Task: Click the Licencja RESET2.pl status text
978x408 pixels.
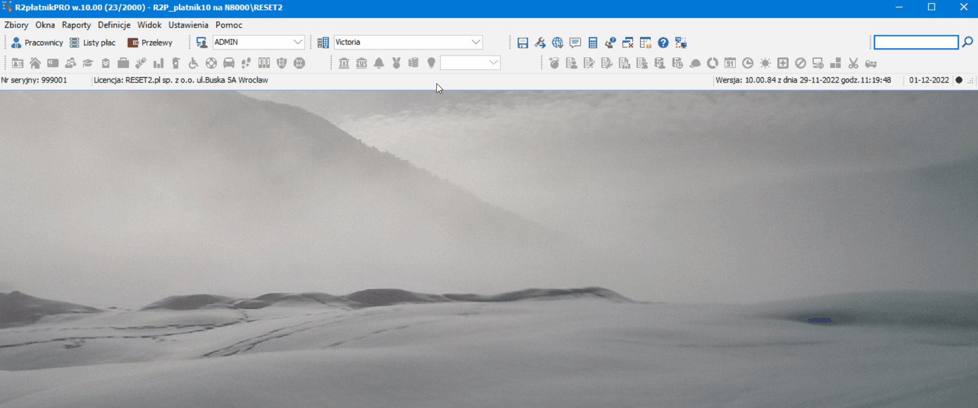Action: tap(181, 80)
